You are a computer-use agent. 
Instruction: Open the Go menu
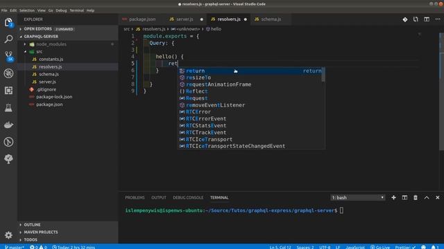(x=51, y=10)
